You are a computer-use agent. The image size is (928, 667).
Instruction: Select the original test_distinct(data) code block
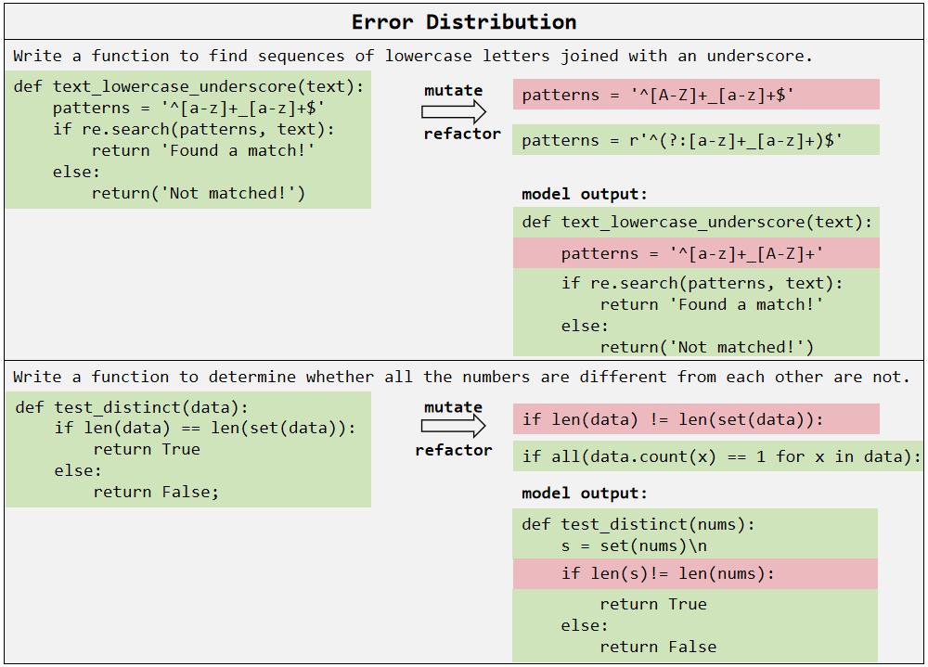click(x=187, y=449)
